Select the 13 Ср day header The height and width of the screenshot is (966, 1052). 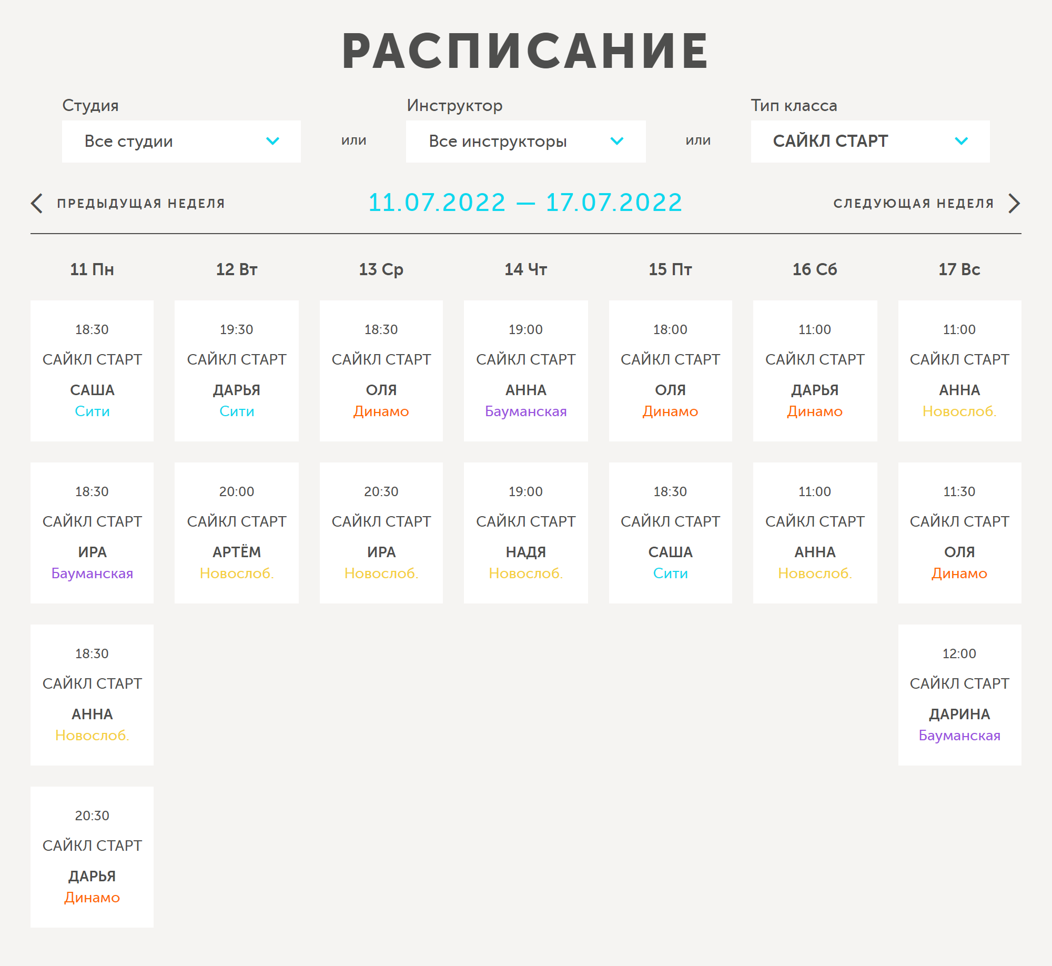(x=381, y=269)
